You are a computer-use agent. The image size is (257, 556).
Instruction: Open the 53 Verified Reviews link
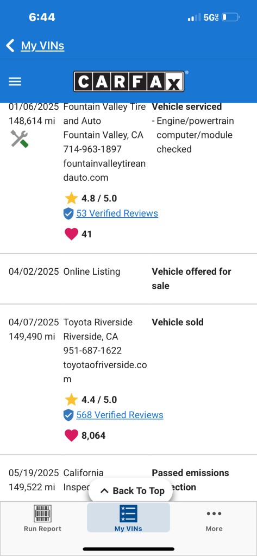(117, 213)
